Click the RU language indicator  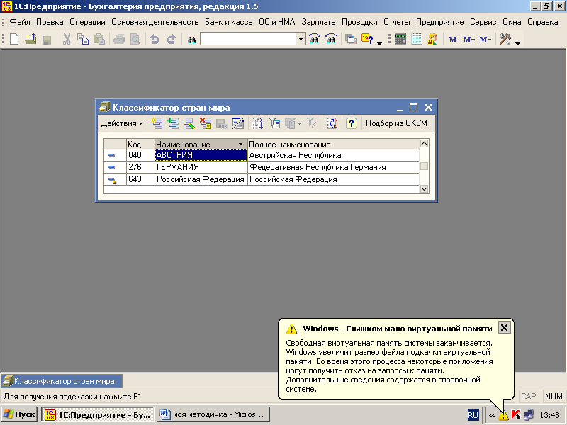(473, 415)
